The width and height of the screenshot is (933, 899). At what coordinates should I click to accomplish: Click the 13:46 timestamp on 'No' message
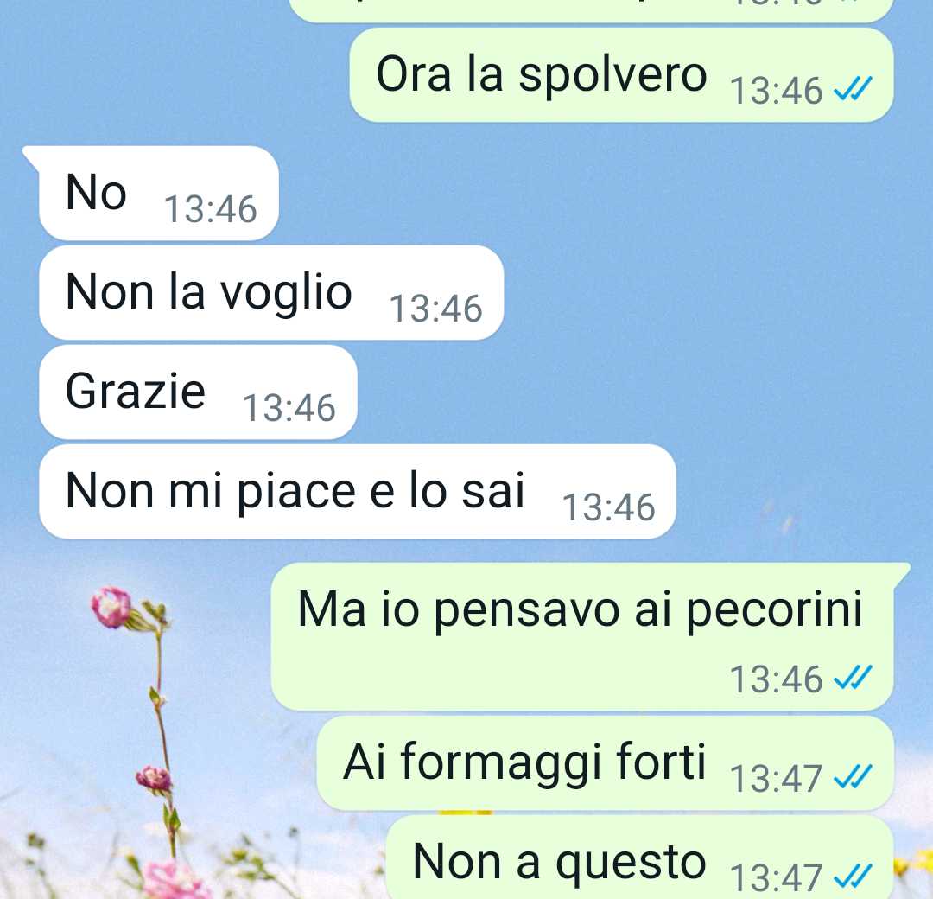click(210, 209)
